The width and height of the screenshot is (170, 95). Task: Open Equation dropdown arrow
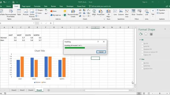pyautogui.click(x=167, y=10)
